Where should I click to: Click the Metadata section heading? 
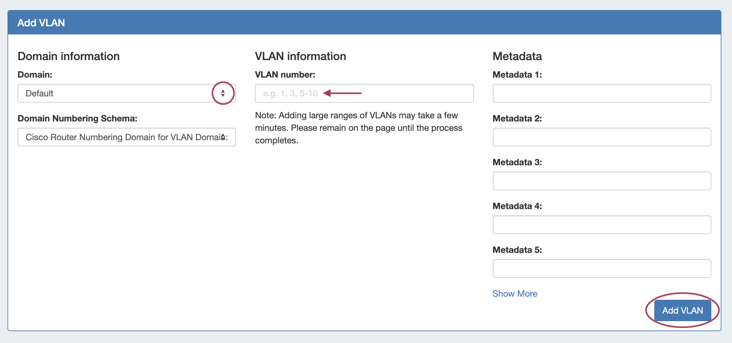(x=517, y=56)
